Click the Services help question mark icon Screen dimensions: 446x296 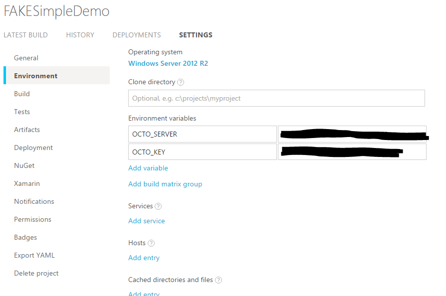pos(157,206)
